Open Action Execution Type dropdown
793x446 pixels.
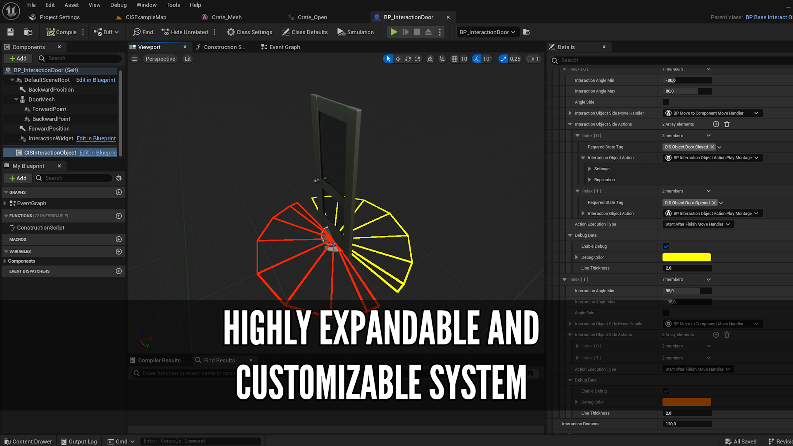698,224
